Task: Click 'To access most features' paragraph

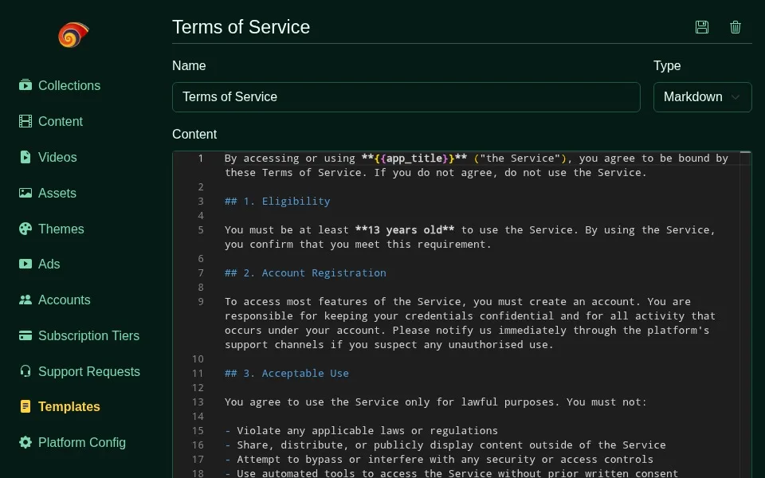Action: point(470,323)
